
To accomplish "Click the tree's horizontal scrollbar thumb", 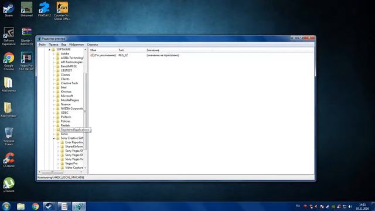I will tap(52, 172).
